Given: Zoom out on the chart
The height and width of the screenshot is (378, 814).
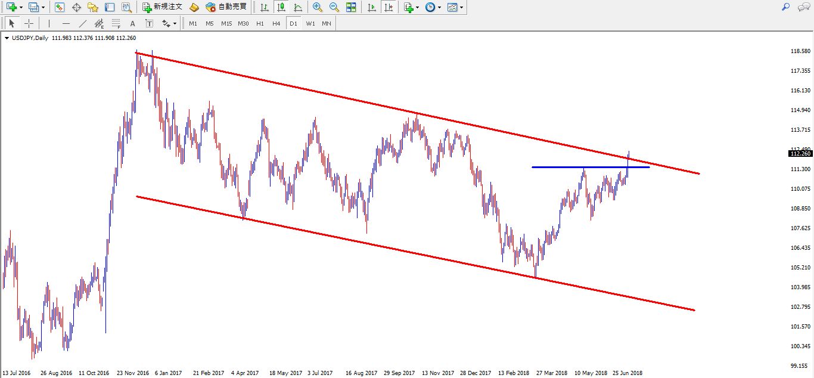Looking at the screenshot, I should (334, 7).
